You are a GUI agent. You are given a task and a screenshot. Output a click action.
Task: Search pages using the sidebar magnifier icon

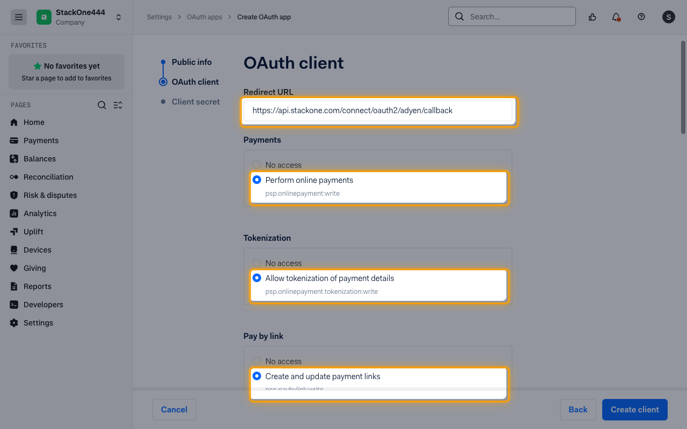tap(102, 105)
